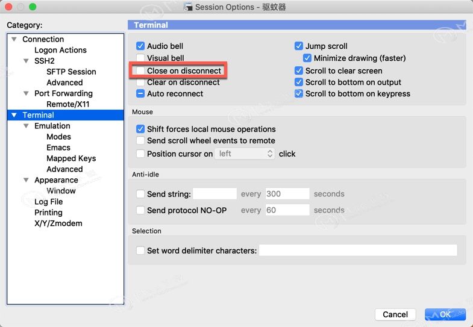This screenshot has height=327, width=473.
Task: Select Modes under Emulation
Action: 59,137
